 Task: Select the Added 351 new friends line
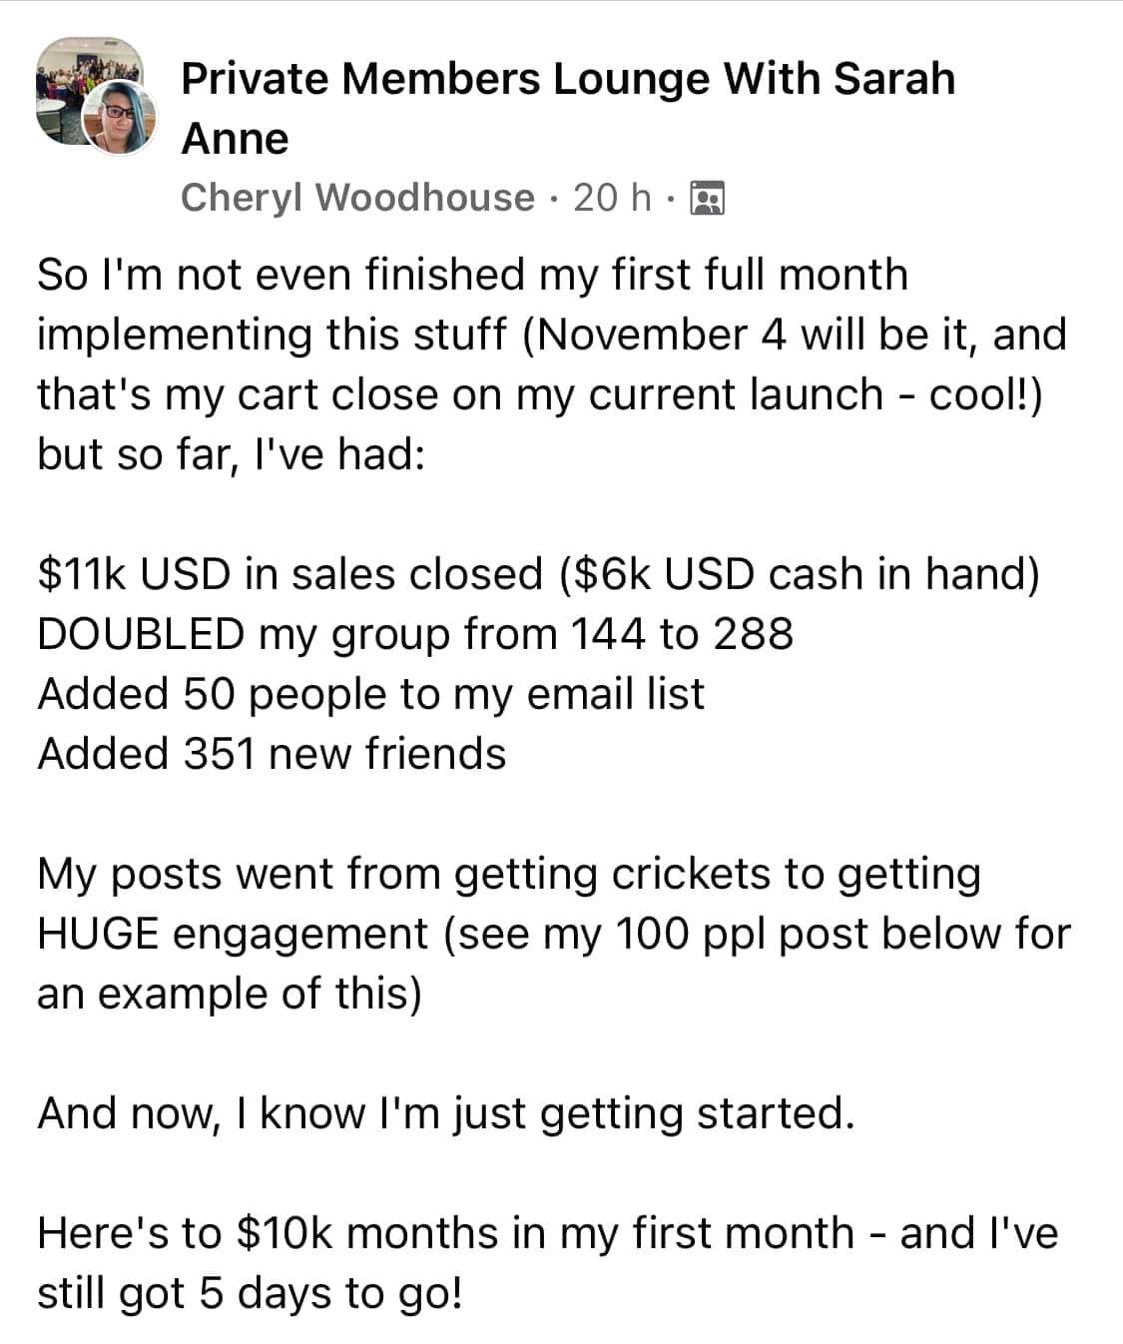click(x=272, y=754)
